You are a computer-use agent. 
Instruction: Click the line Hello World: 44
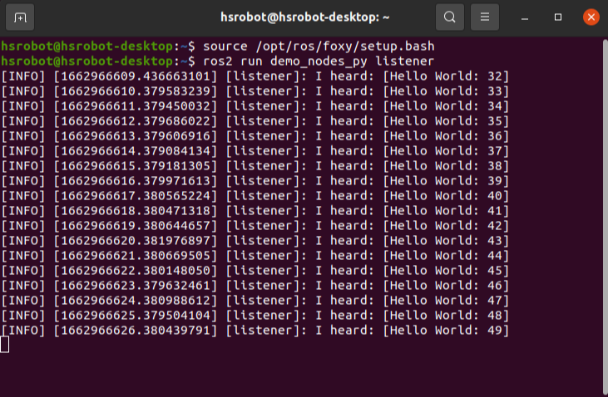coord(255,256)
